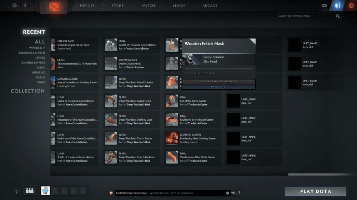This screenshot has width=357, height=200.
Task: Click the magnifier search icon
Action: pos(338,16)
